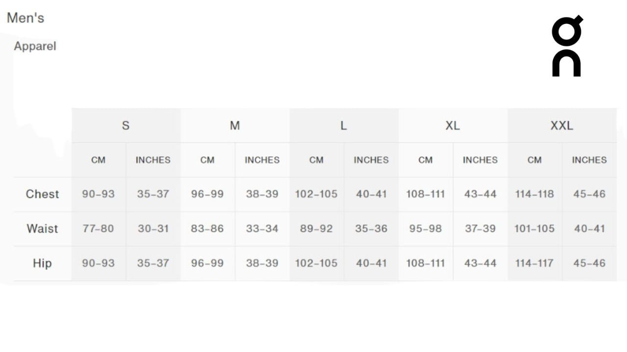Screen dimensions: 627x352
Task: Select the Waist 37–39 inches cell
Action: tap(480, 228)
